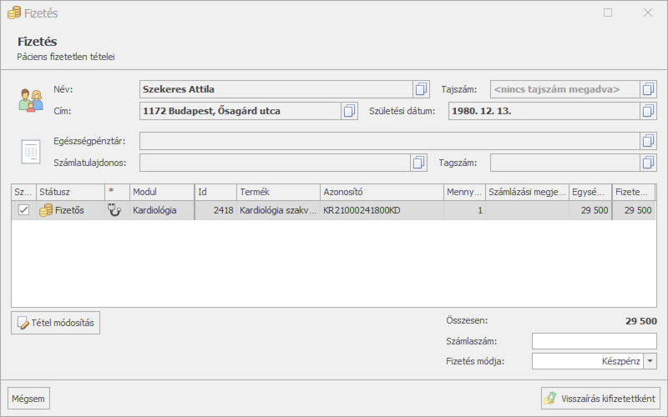
Task: Select the Készpénz payment method box
Action: pyautogui.click(x=586, y=361)
